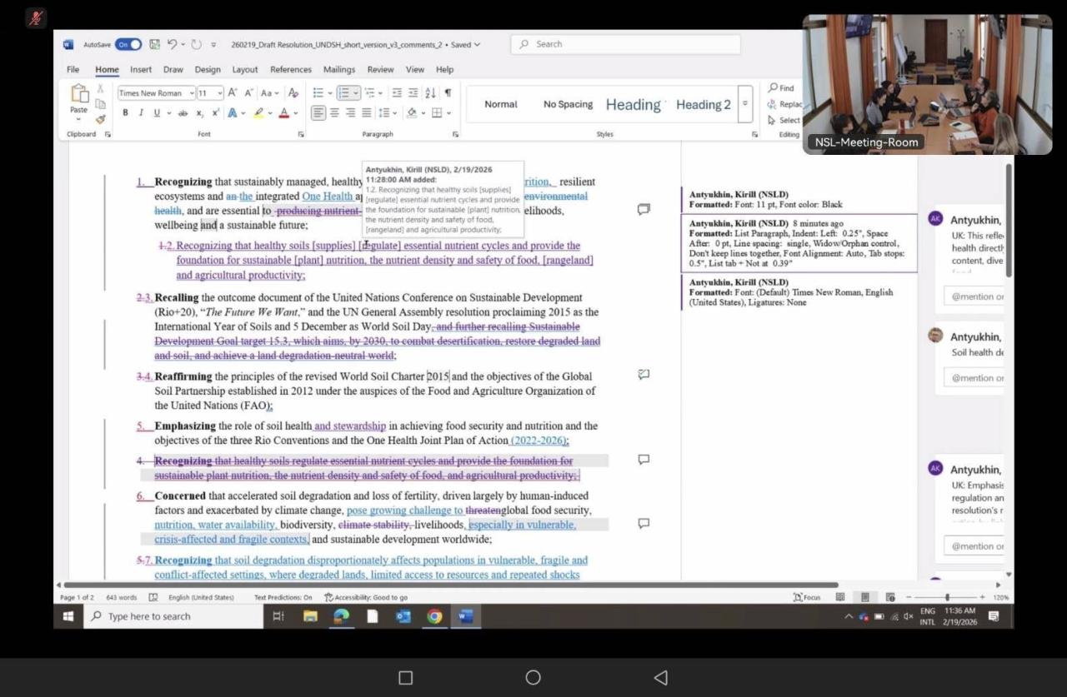Switch to the Layout tab

(245, 70)
